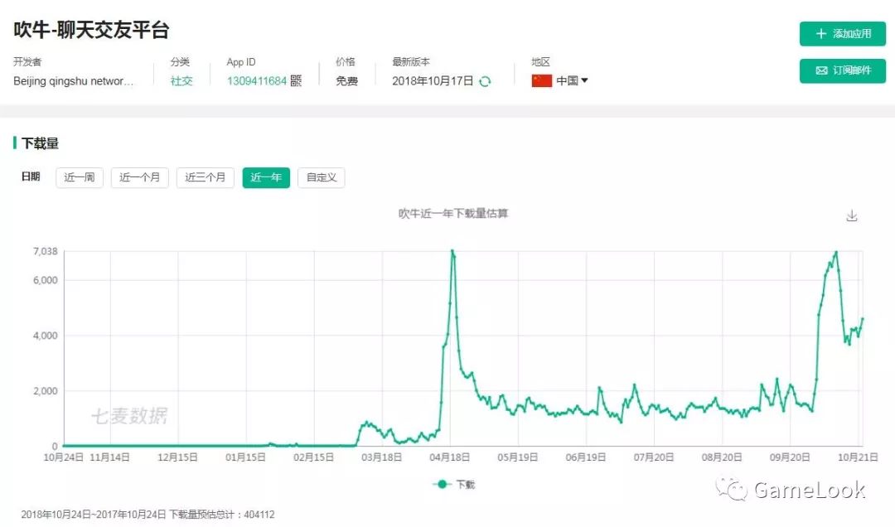This screenshot has height=527, width=895.
Task: Click the 吹牛-聊天交友平台 app title
Action: [91, 30]
